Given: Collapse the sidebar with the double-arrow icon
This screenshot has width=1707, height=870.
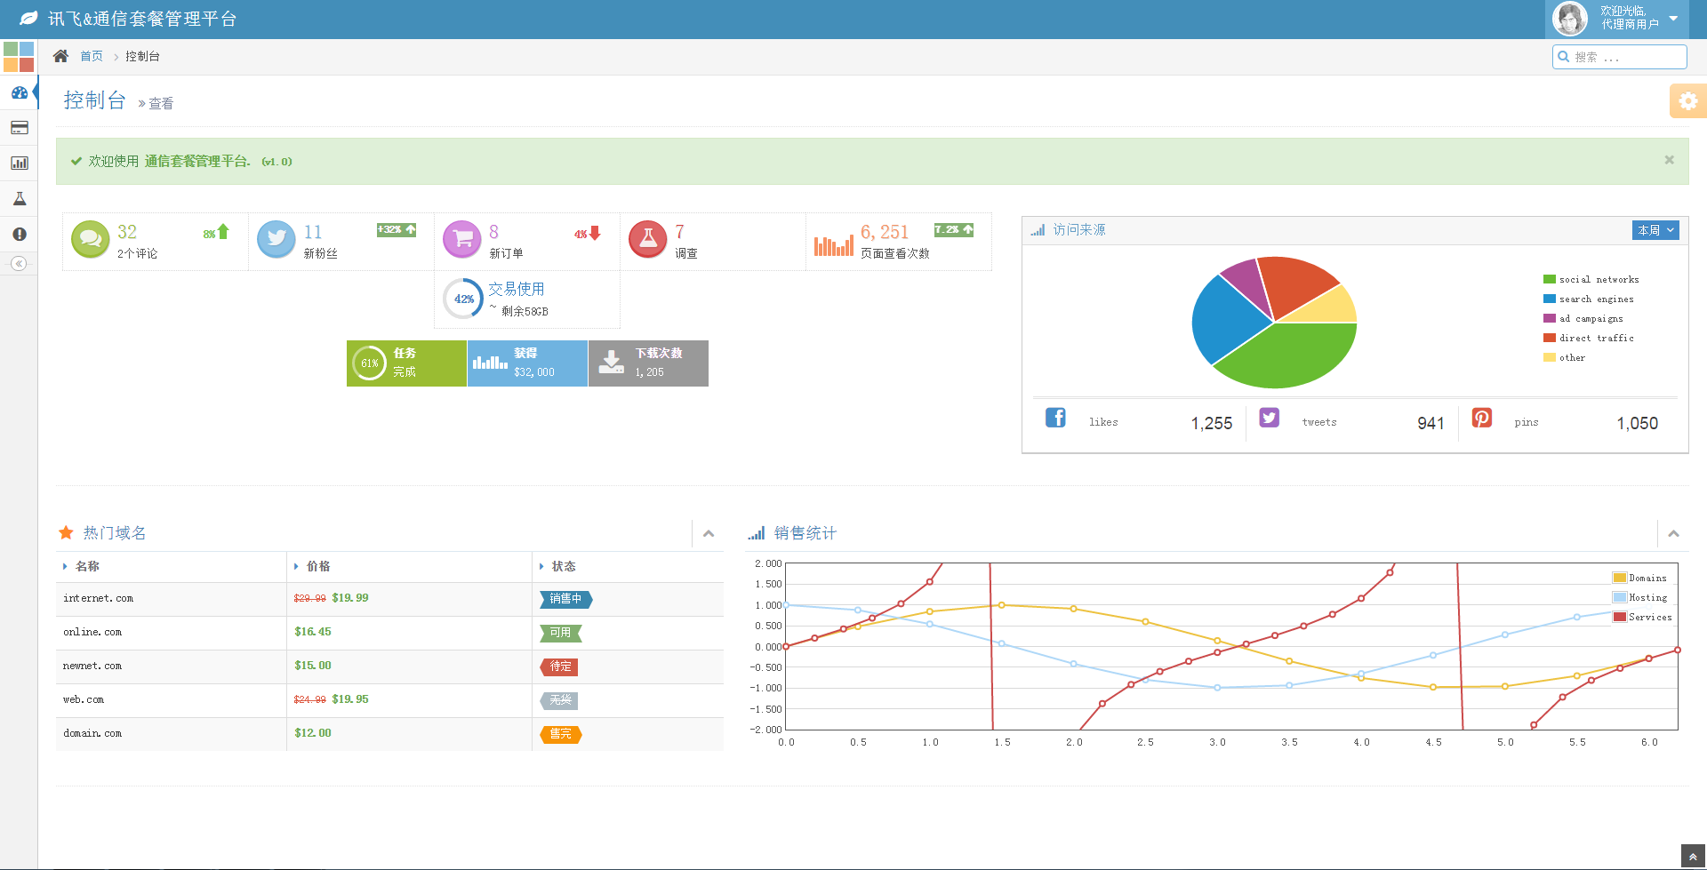Looking at the screenshot, I should tap(19, 264).
